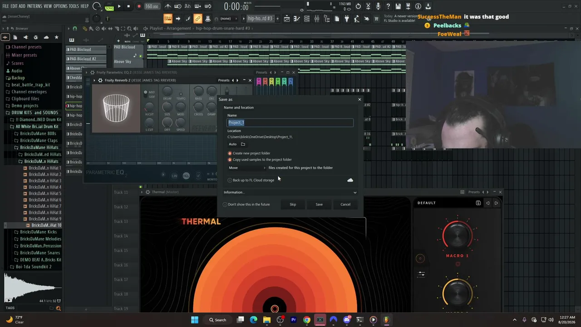Show browser starred favorites icon

pyautogui.click(x=56, y=37)
